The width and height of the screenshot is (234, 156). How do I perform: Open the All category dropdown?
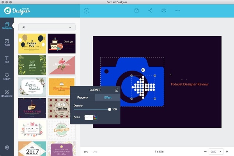(47, 27)
